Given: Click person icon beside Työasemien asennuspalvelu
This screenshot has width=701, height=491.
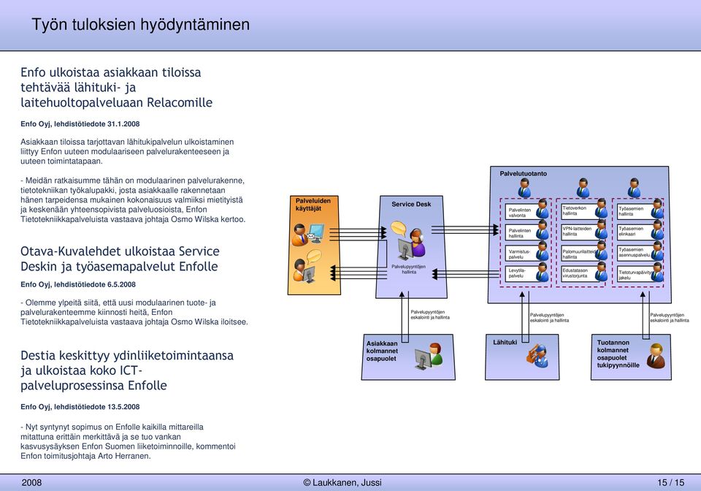Looking at the screenshot, I should click(657, 251).
